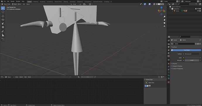The width and height of the screenshot is (202, 106).
Task: Click the Z axis on navigation gizmo
Action: (161, 8)
